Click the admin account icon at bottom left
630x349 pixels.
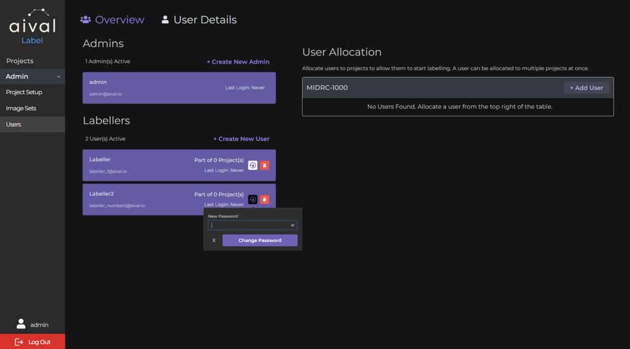click(x=21, y=324)
